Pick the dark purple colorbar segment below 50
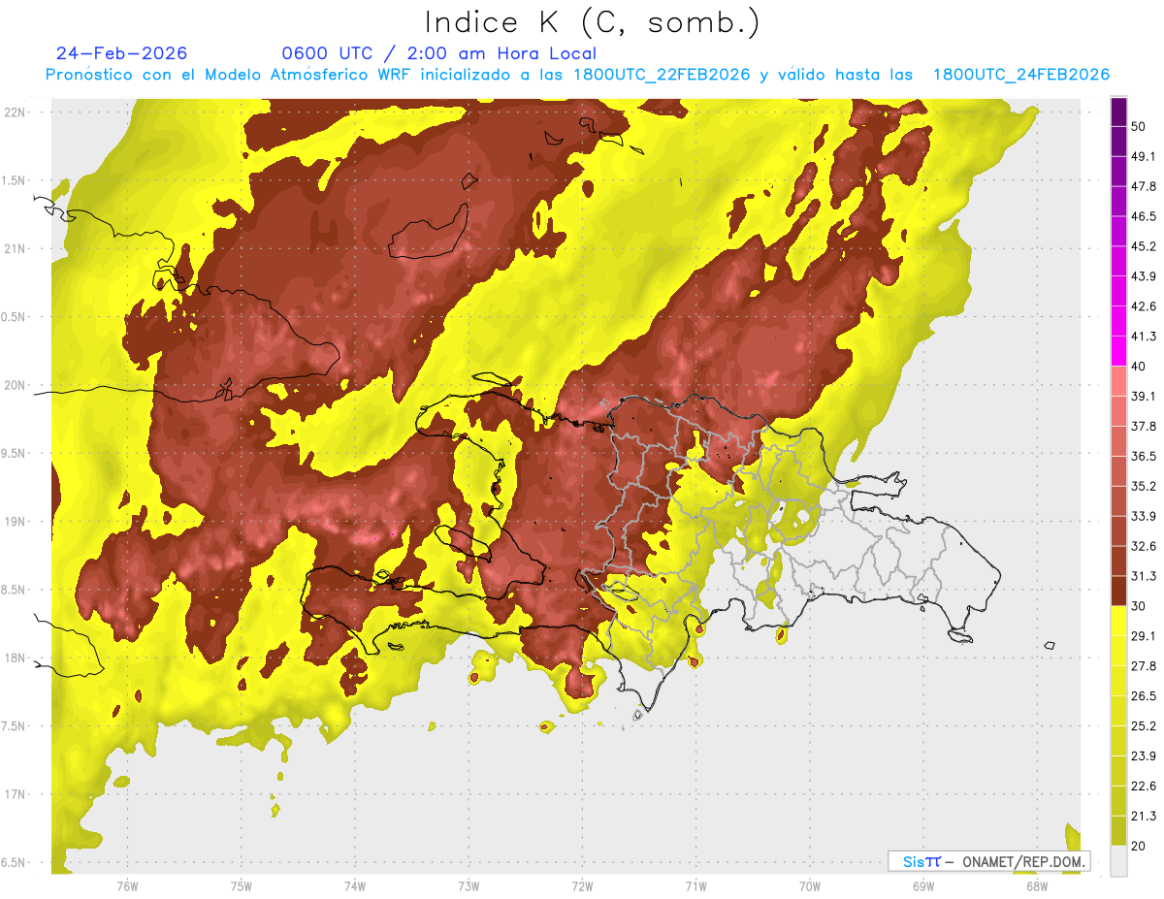Viewport: 1164px width, 899px height. click(1118, 142)
